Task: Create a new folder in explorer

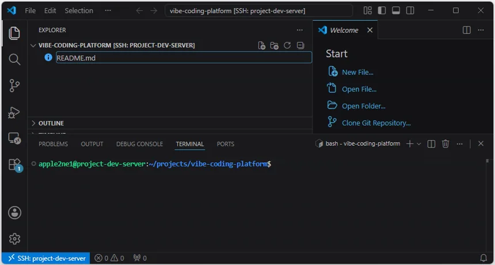Action: (275, 46)
